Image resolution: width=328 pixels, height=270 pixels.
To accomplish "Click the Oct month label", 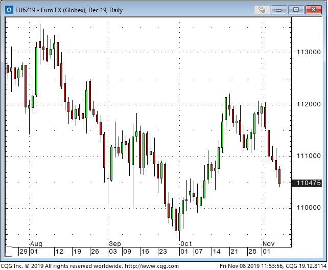I will click(x=186, y=244).
